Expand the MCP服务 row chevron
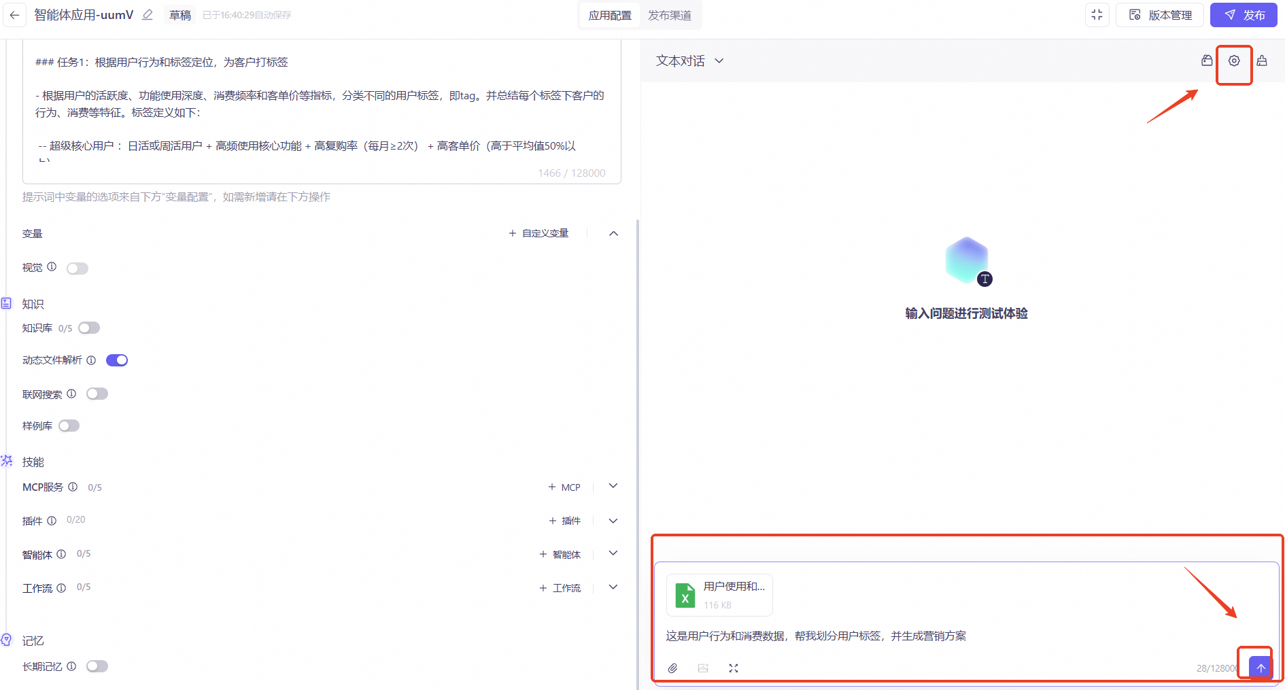Image resolution: width=1285 pixels, height=690 pixels. (x=613, y=486)
